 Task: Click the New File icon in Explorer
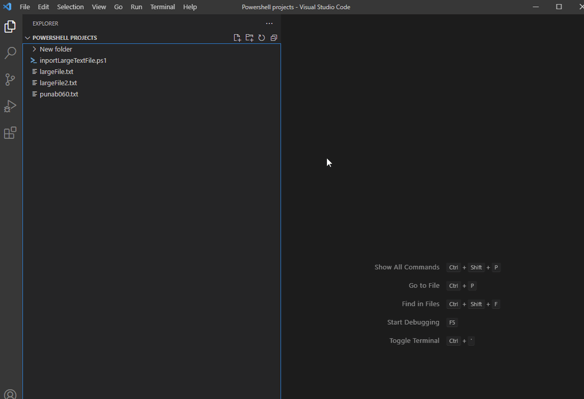237,38
